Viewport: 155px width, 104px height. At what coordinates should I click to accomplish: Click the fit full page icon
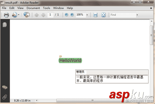104,15
